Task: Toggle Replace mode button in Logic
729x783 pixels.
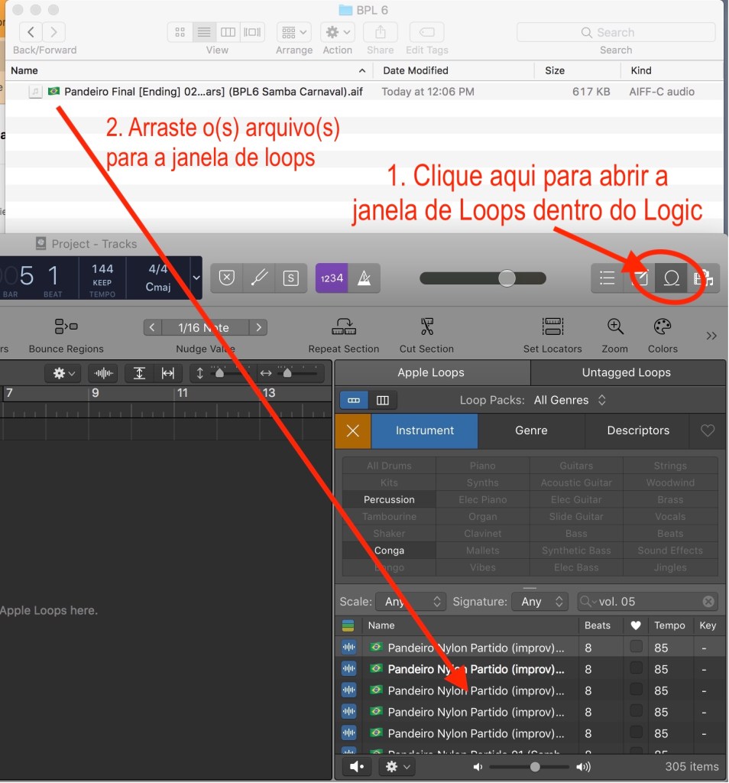Action: pos(226,278)
